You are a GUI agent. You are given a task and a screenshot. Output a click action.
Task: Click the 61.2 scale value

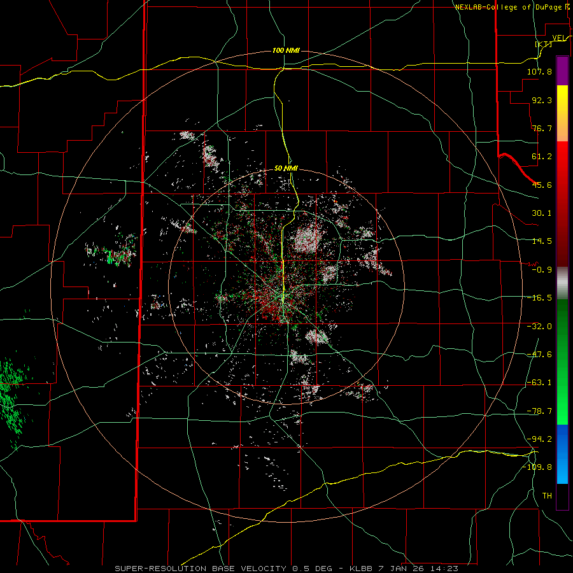coord(542,157)
